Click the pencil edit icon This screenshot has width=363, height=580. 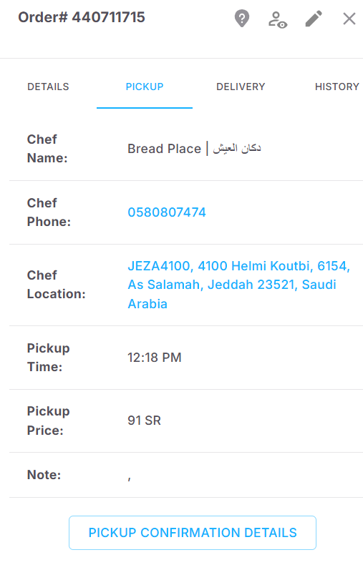point(314,19)
